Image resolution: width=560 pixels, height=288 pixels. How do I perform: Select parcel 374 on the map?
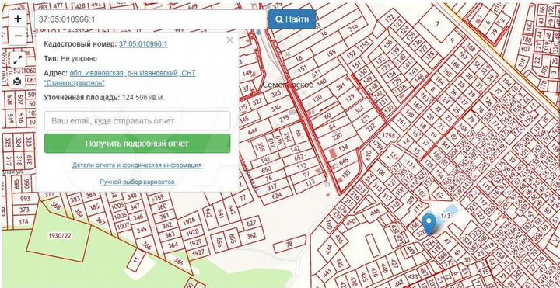(x=23, y=221)
